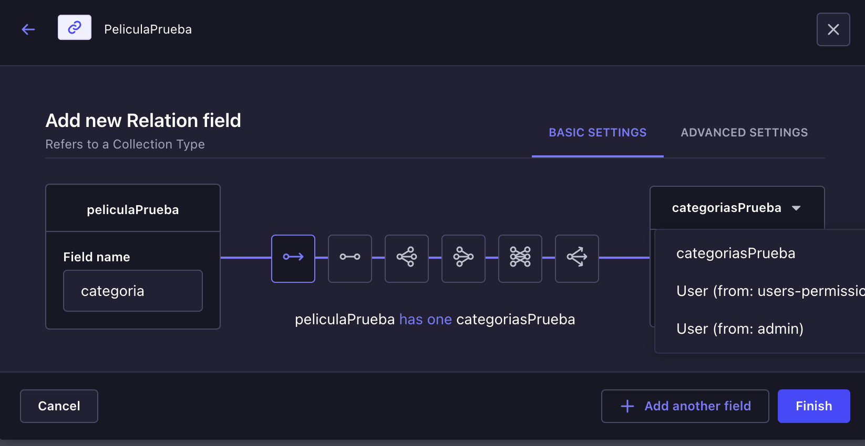
Task: Click the Relation link icon badge
Action: (x=75, y=27)
